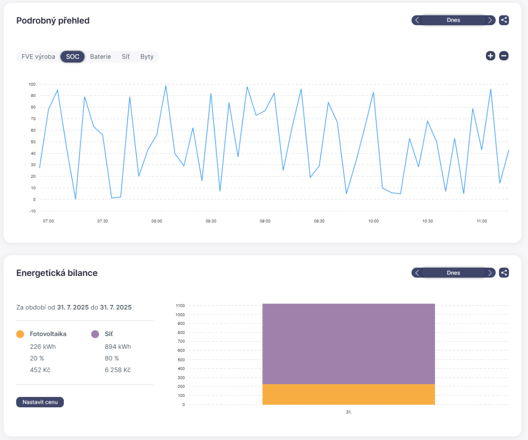The width and height of the screenshot is (528, 440).
Task: Click the orange Fotovoltaika bar segment
Action: click(348, 394)
